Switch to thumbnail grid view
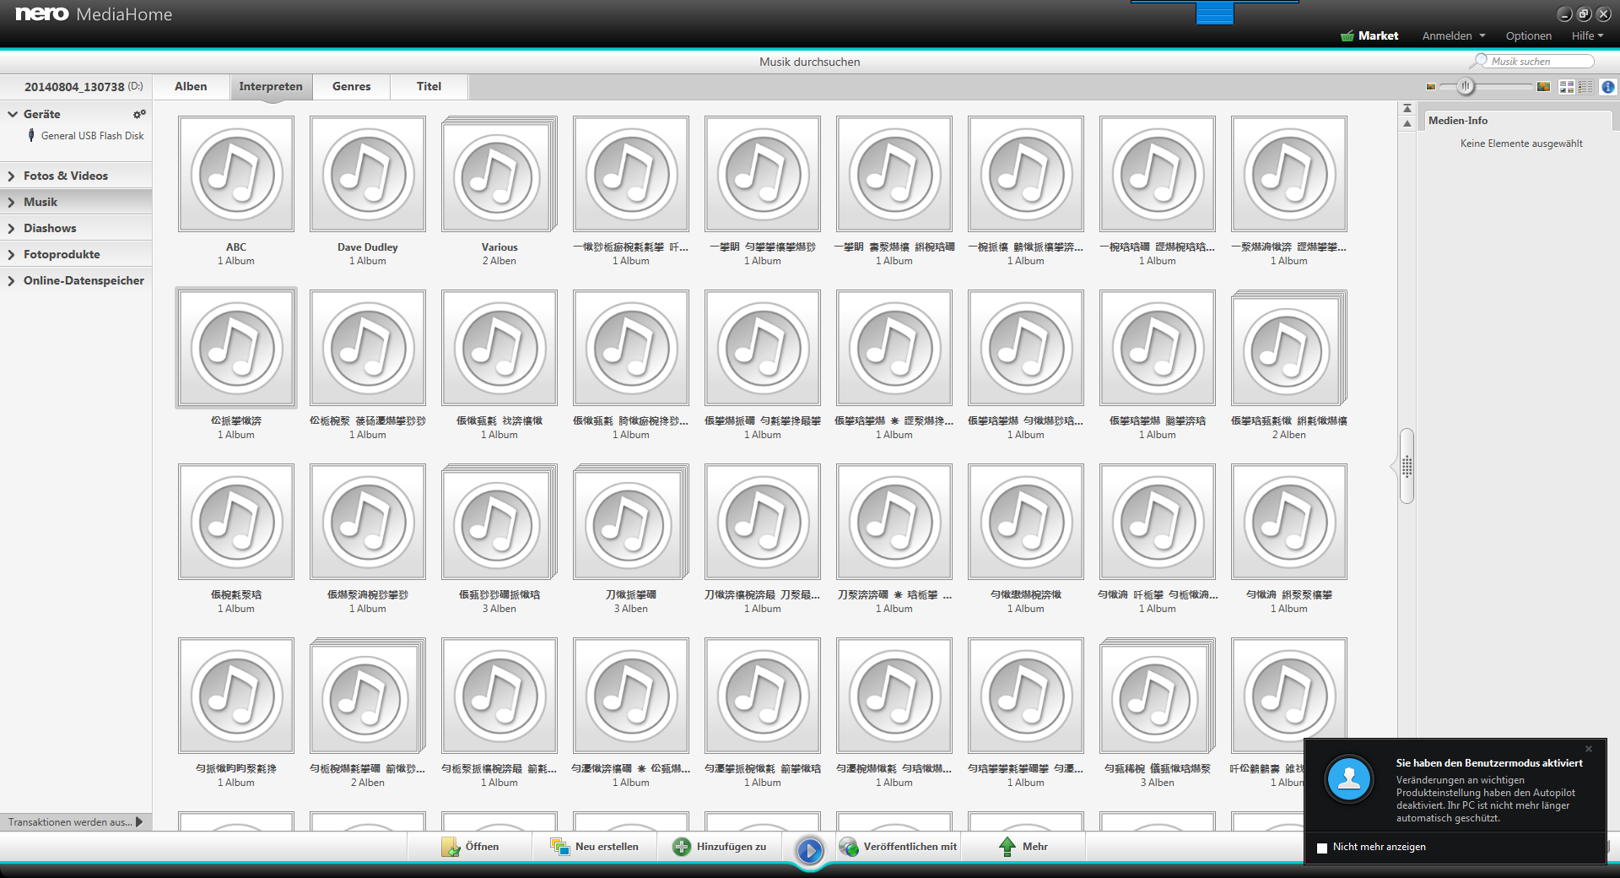 click(1567, 87)
